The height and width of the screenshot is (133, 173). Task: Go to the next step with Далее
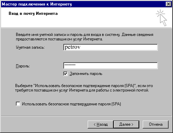(126, 124)
